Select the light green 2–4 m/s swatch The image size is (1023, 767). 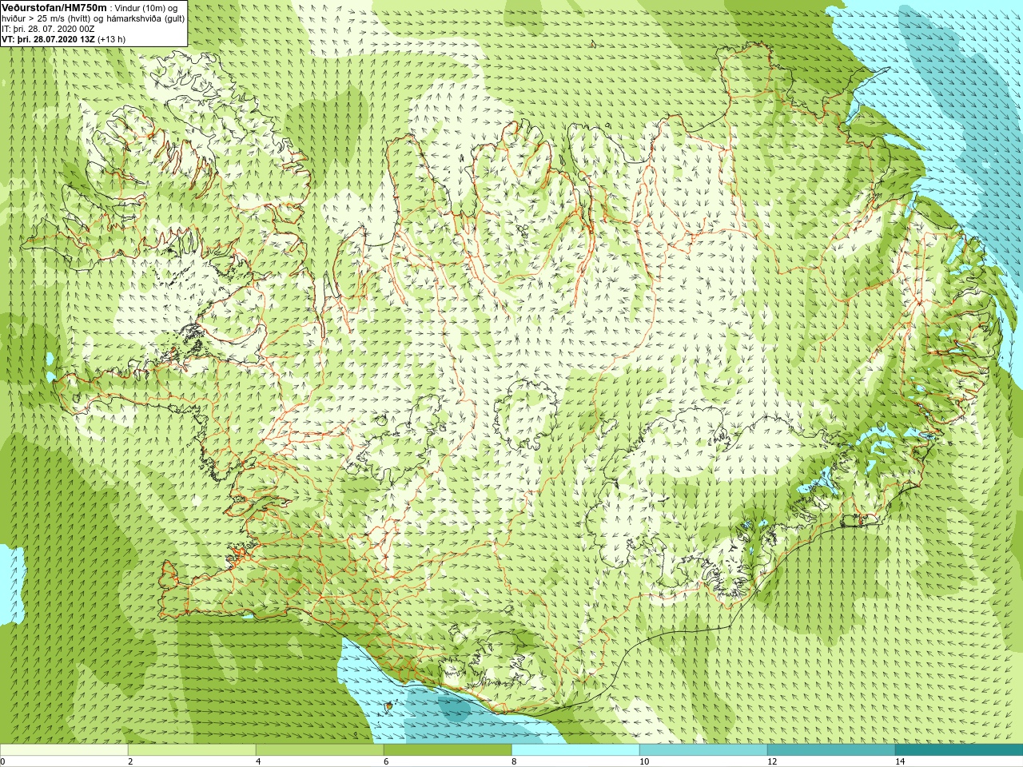point(192,750)
